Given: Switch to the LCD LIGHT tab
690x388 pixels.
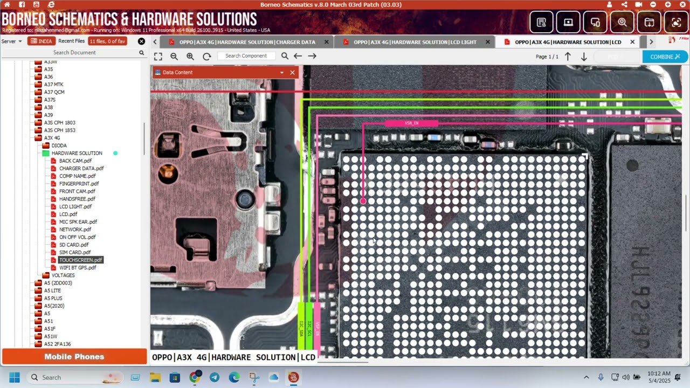Looking at the screenshot, I should [415, 42].
